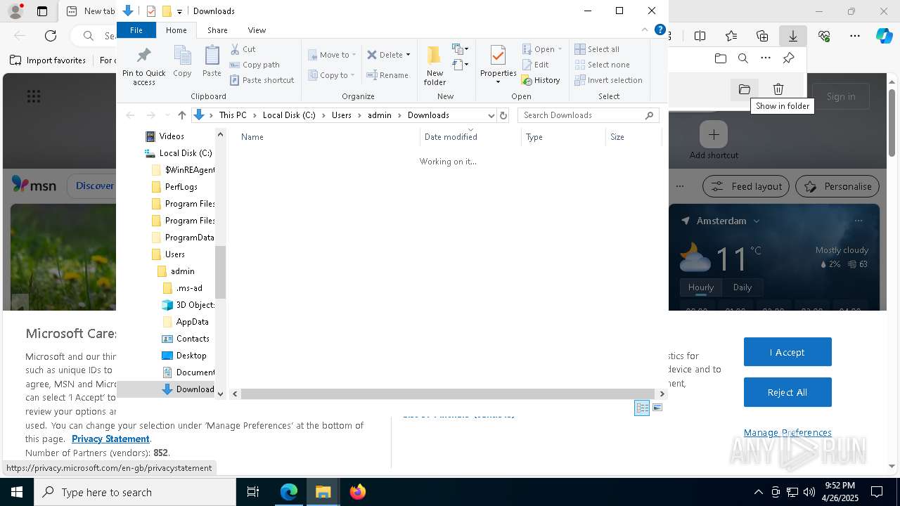Open the Properties ribbon button
The height and width of the screenshot is (506, 900).
point(498,65)
